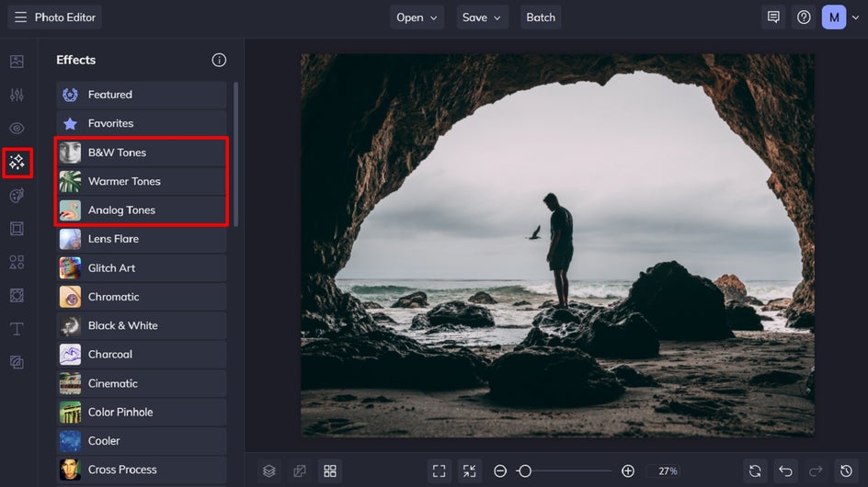868x487 pixels.
Task: Open the history clock icon
Action: click(847, 471)
